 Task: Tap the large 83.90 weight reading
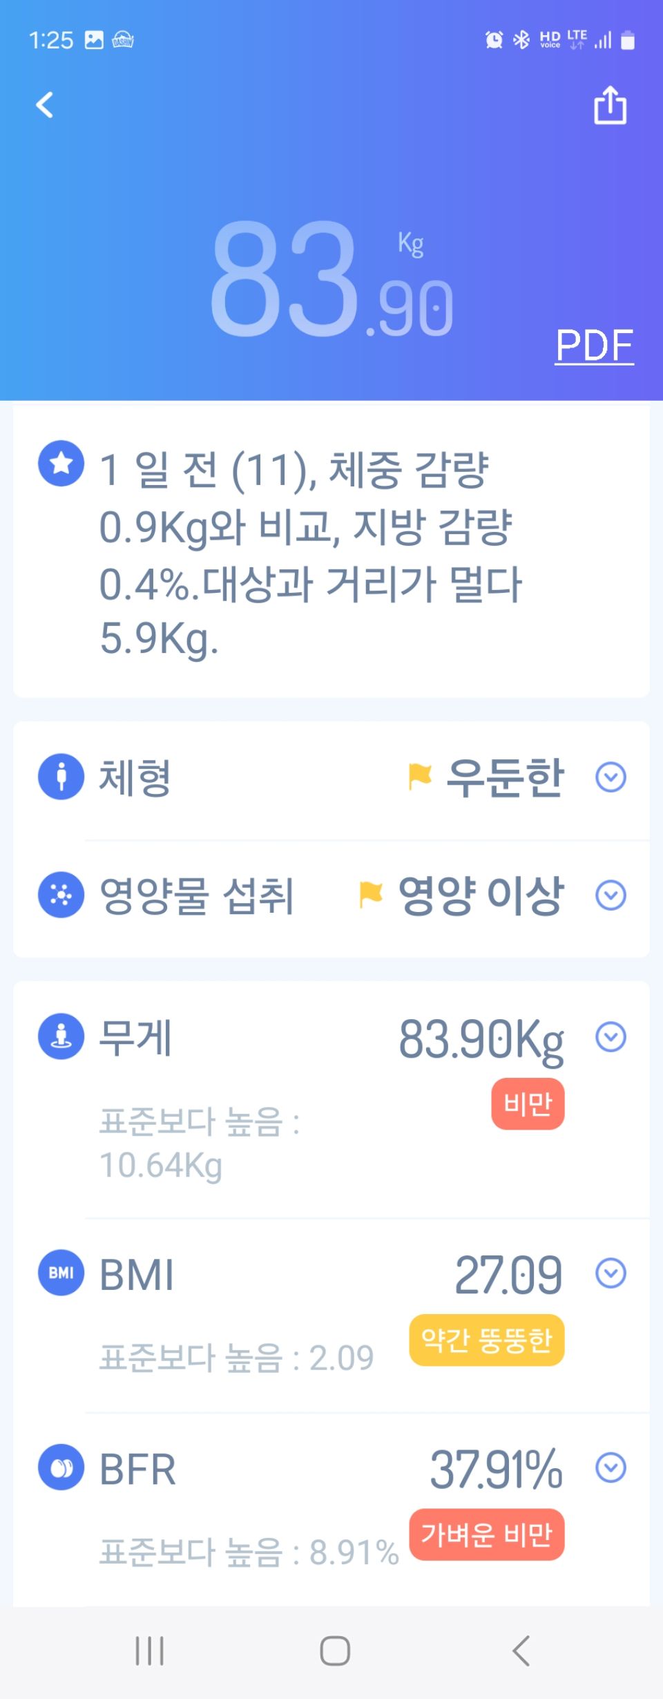(x=331, y=280)
